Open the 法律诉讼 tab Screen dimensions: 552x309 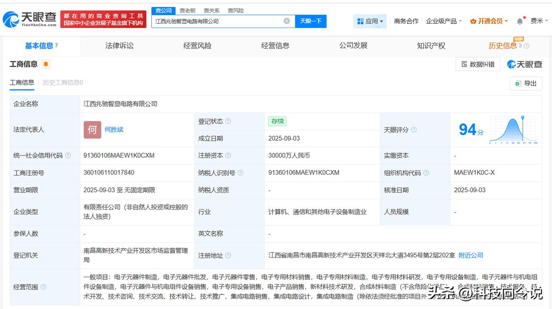pos(119,46)
